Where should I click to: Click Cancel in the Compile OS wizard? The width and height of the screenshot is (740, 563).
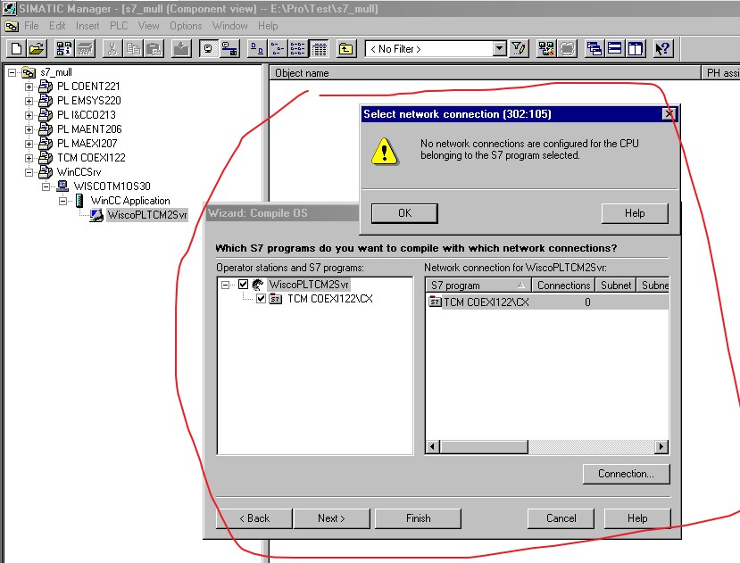point(561,518)
